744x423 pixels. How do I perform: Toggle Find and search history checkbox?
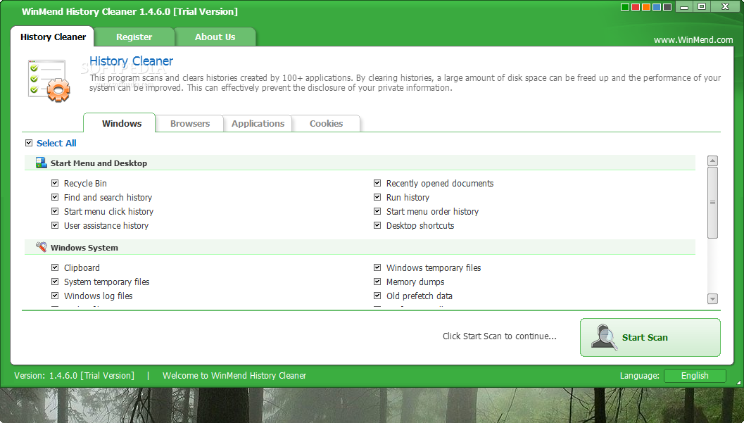tap(55, 197)
